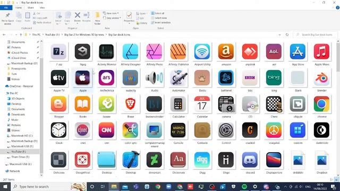
Task: Expand the address bar history dropdown
Action: pyautogui.click(x=279, y=34)
